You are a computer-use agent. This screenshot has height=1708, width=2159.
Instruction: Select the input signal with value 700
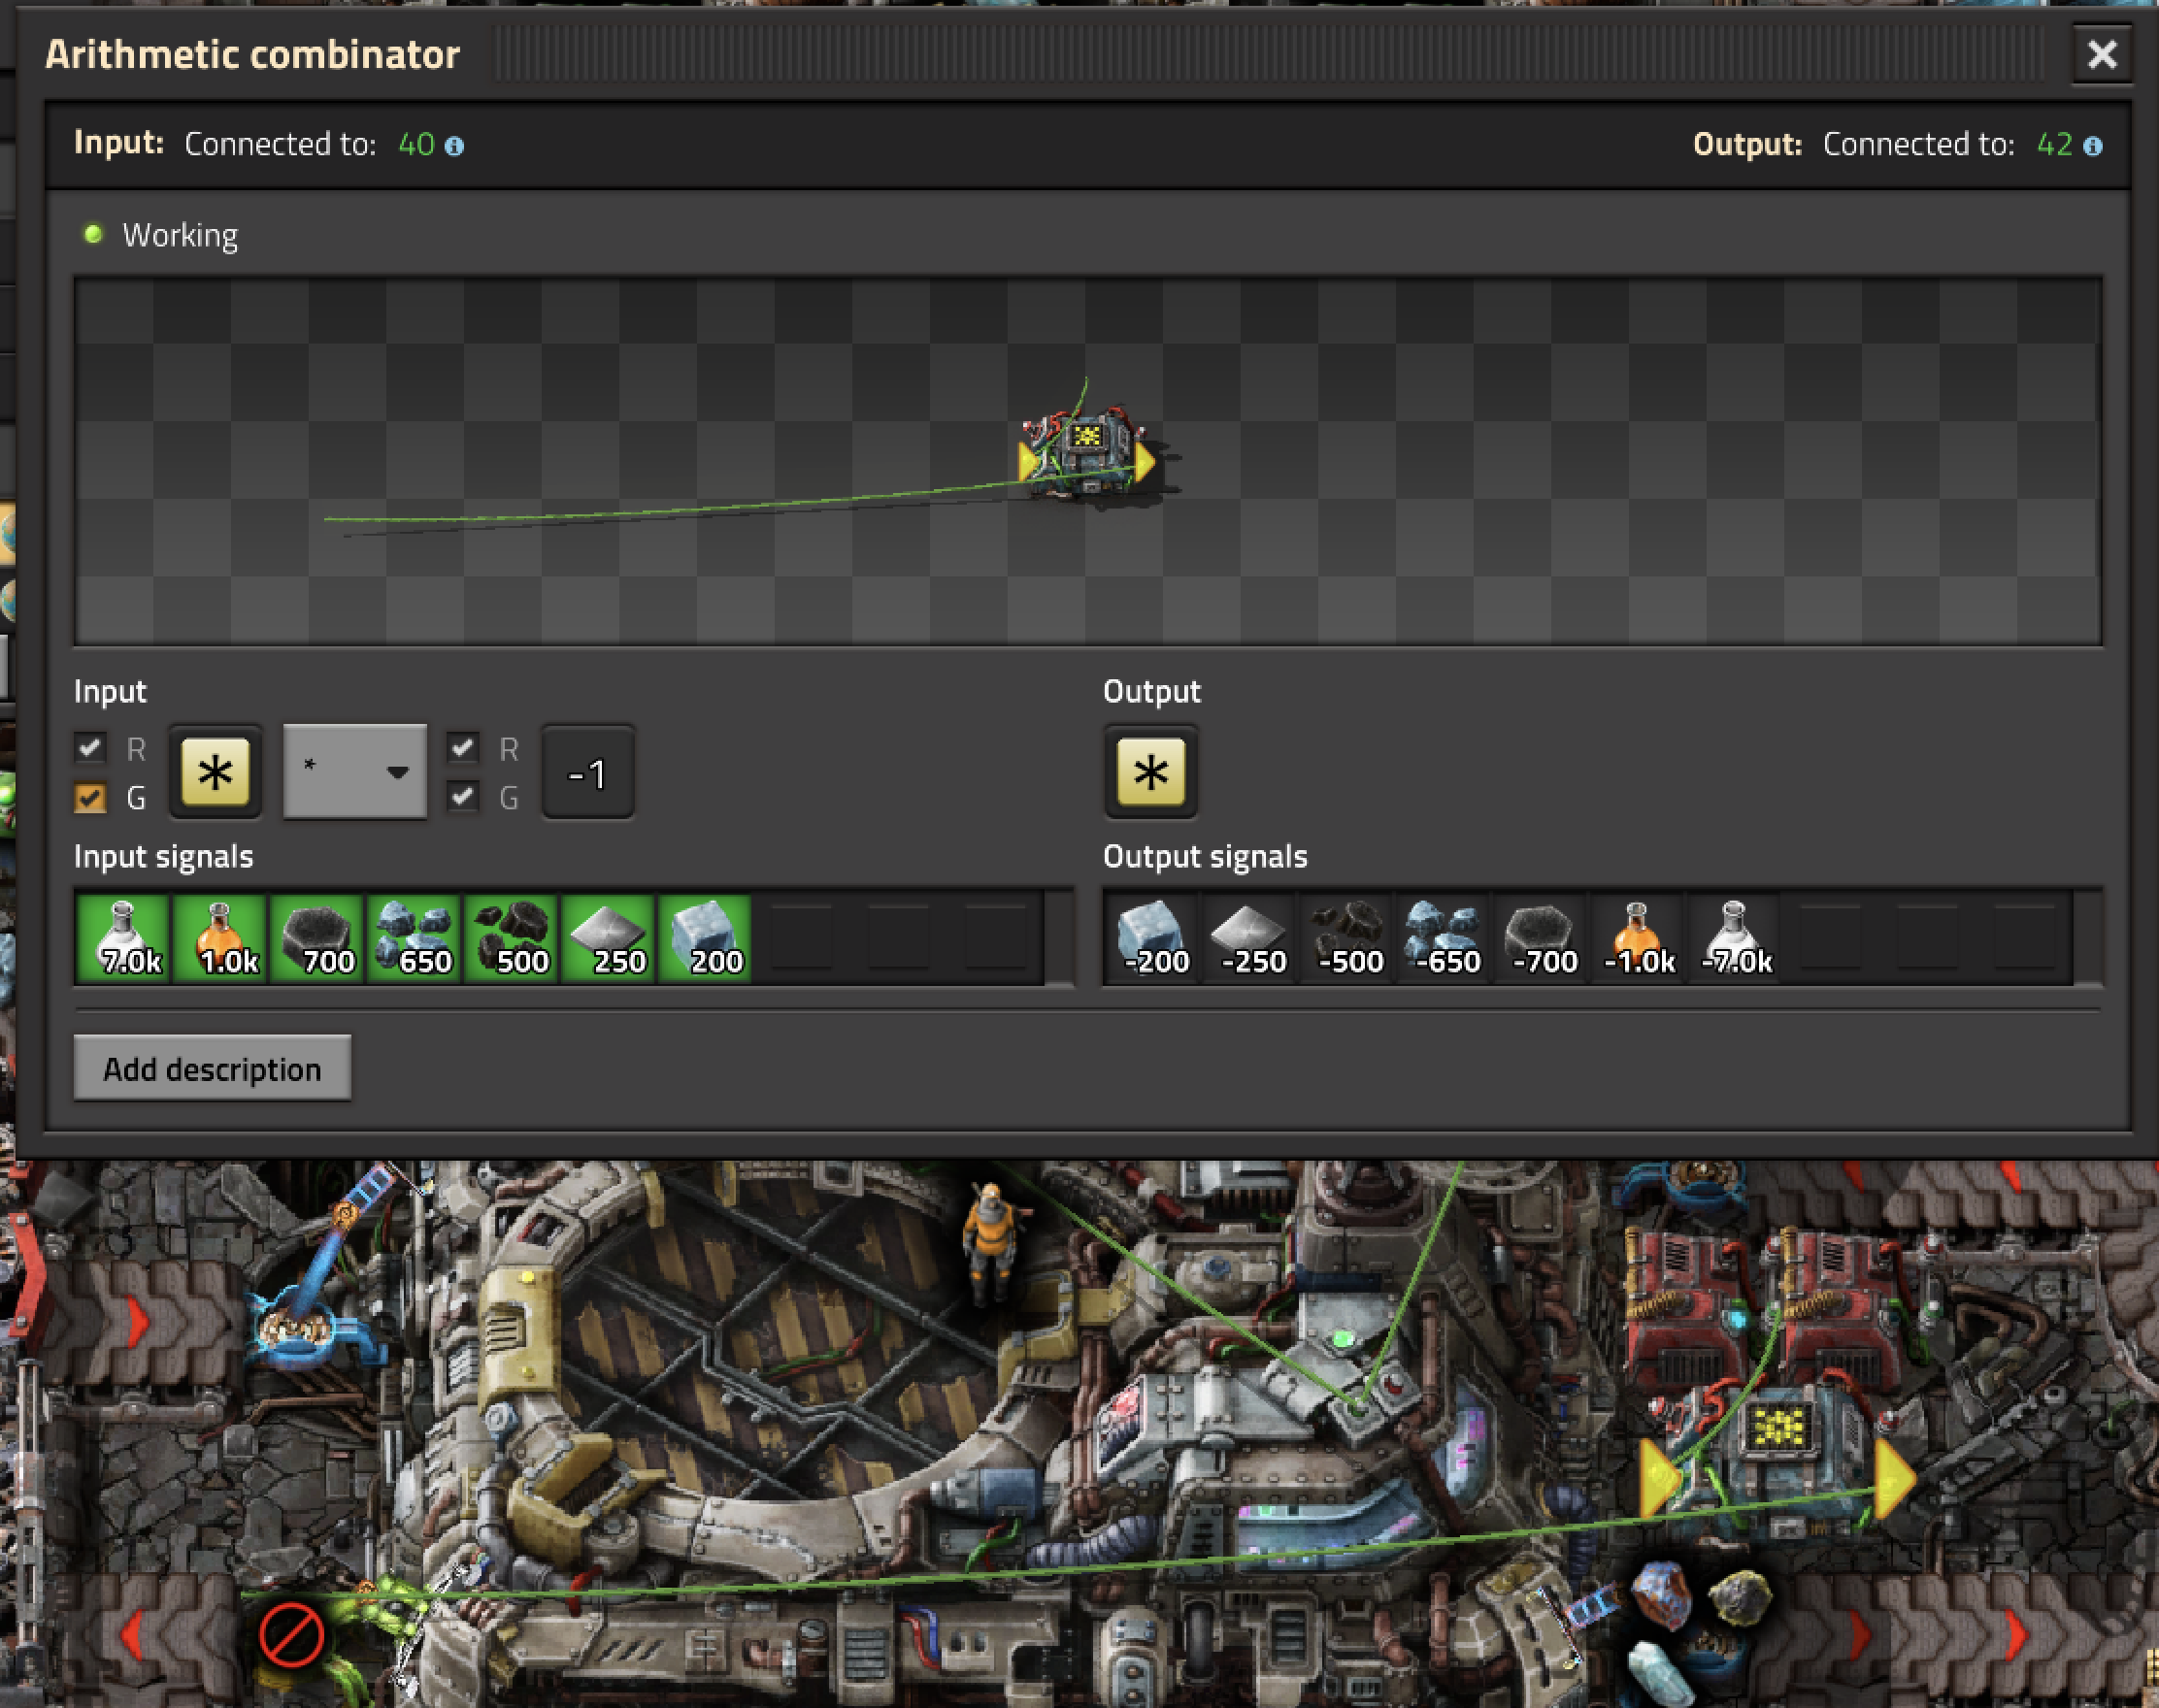point(317,938)
